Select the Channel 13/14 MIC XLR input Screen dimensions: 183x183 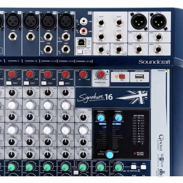click(66, 22)
